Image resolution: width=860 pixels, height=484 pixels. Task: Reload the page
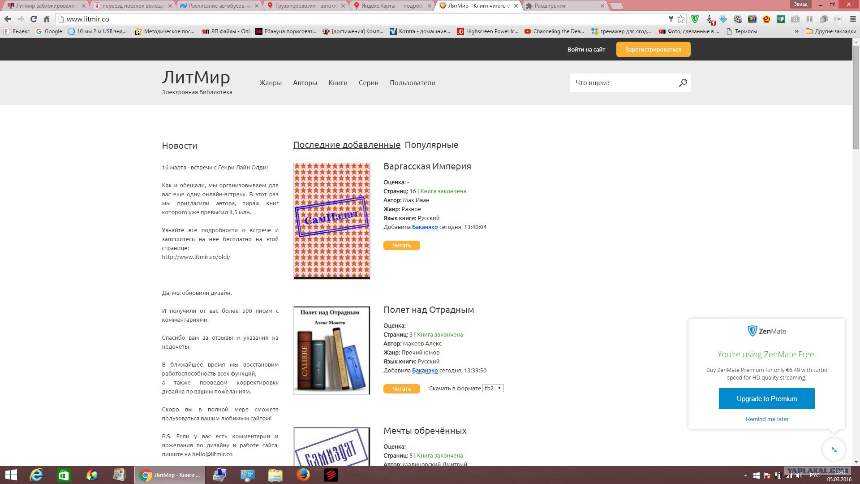pos(34,19)
